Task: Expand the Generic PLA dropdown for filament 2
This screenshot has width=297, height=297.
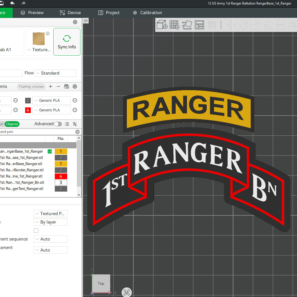Action: 51,100
